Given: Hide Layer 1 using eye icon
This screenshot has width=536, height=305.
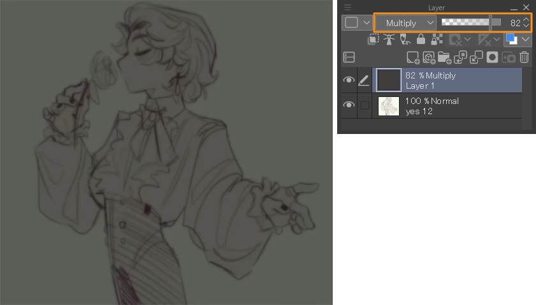Looking at the screenshot, I should pos(349,80).
